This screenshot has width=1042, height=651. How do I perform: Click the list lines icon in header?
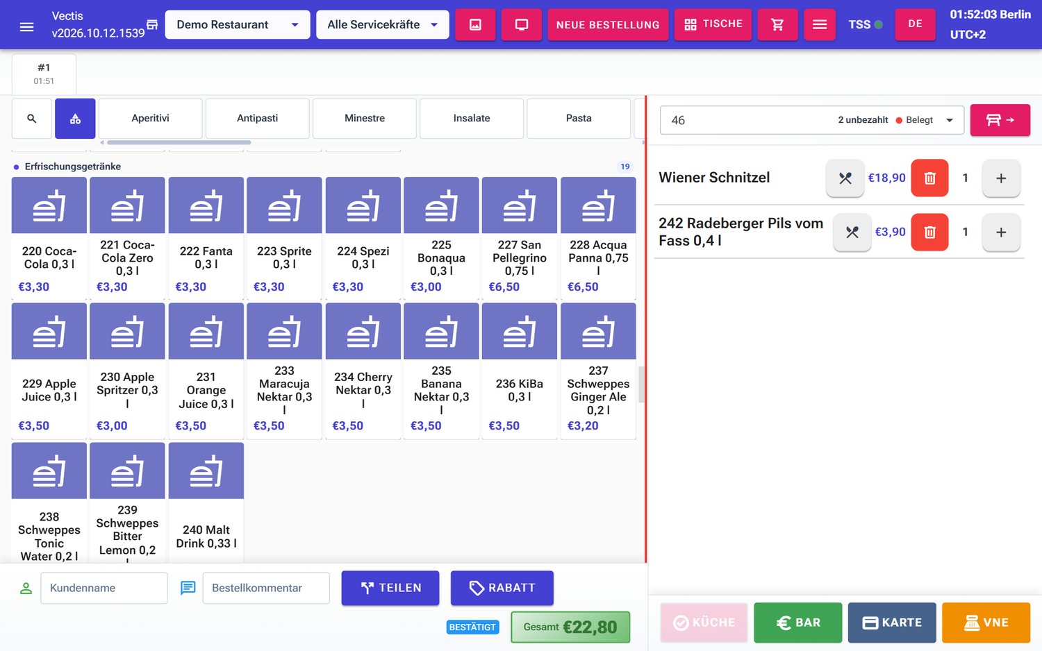pyautogui.click(x=820, y=24)
